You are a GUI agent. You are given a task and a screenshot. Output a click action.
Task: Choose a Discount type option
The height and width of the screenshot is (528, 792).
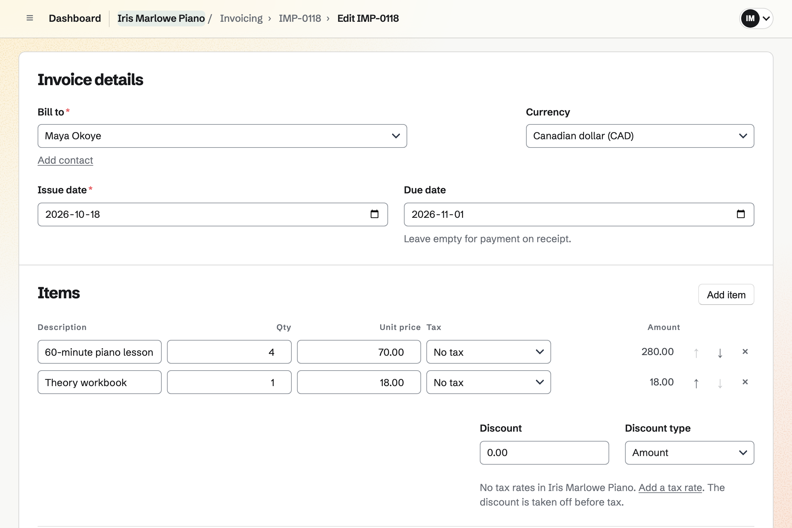689,452
